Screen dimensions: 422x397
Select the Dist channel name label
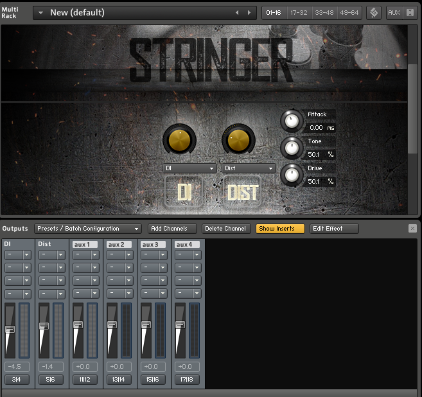(44, 244)
